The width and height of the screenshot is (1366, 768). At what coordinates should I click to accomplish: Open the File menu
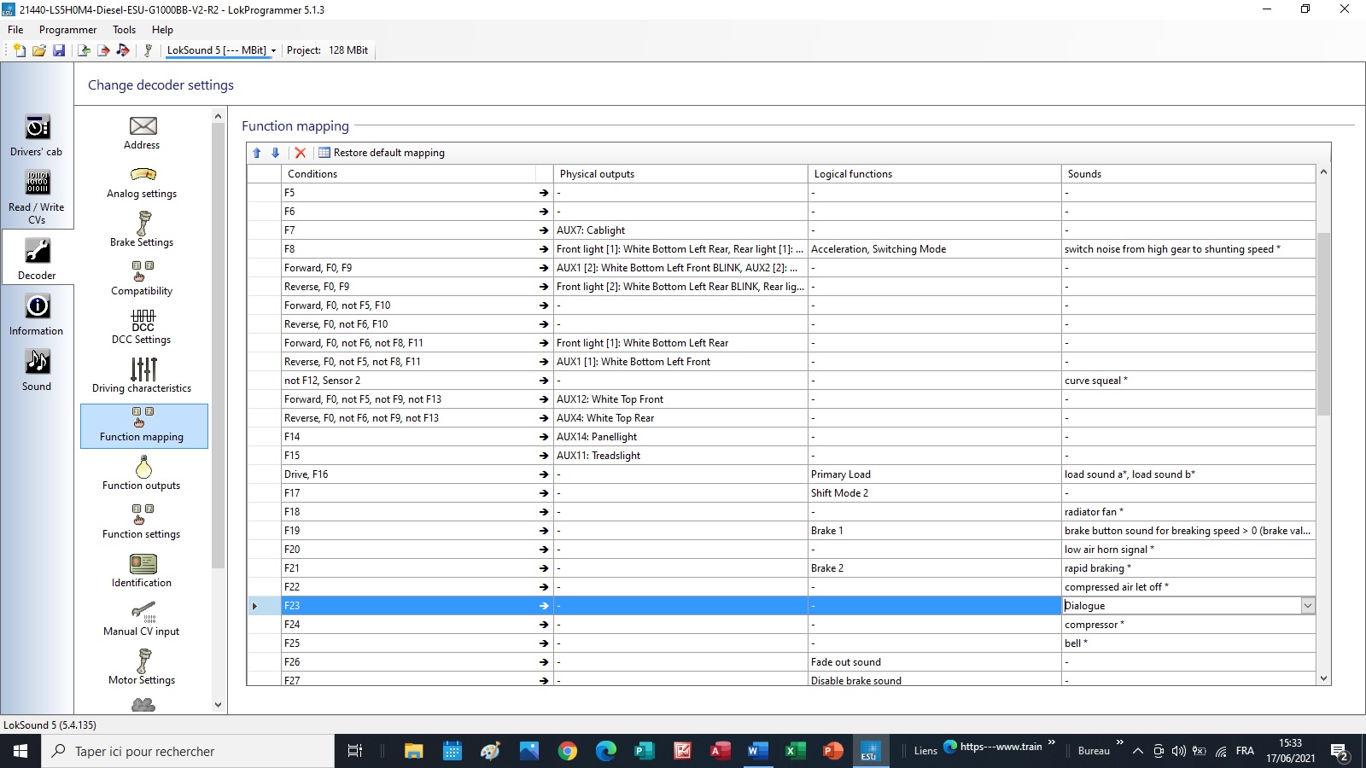pos(15,30)
